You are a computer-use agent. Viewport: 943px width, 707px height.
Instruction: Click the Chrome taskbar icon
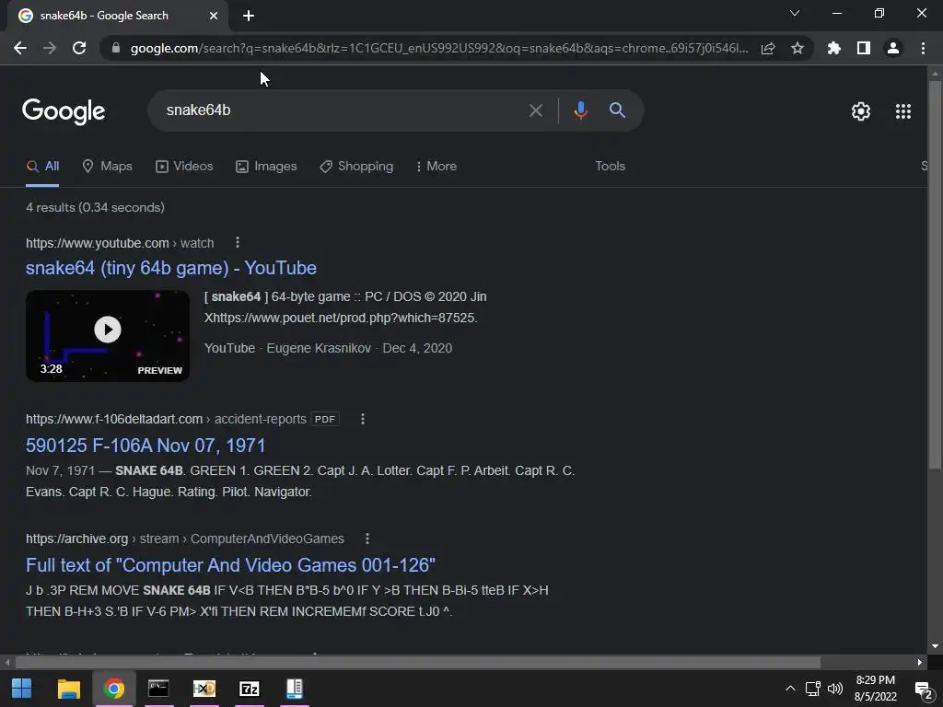click(x=113, y=689)
